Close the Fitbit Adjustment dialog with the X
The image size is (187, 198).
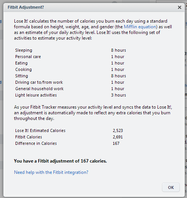(179, 8)
